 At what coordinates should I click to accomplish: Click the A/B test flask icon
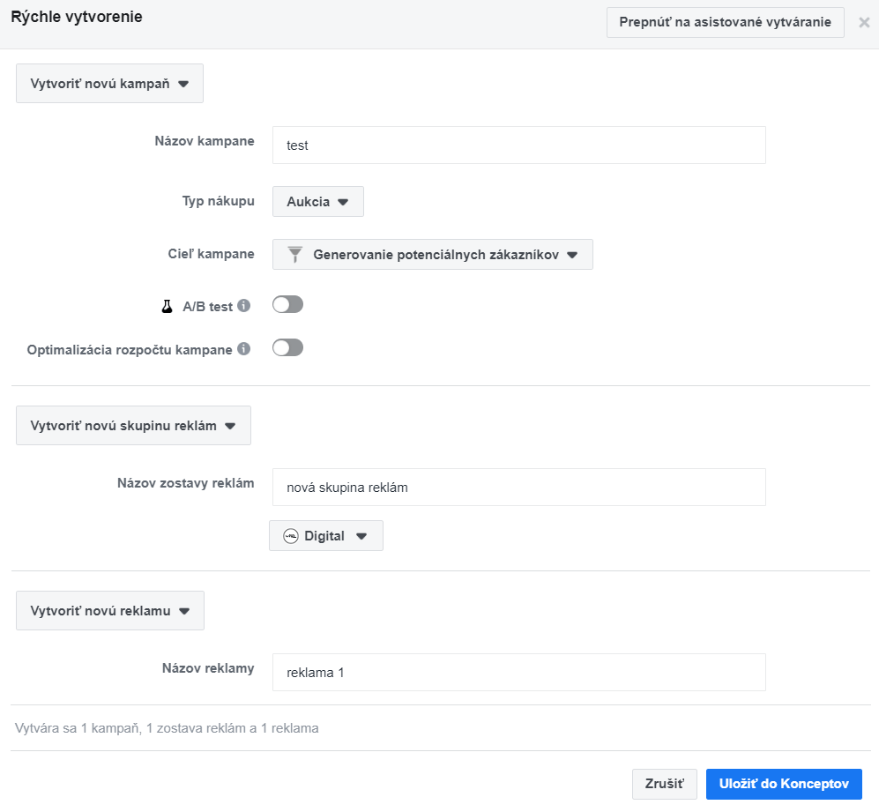[x=166, y=307]
